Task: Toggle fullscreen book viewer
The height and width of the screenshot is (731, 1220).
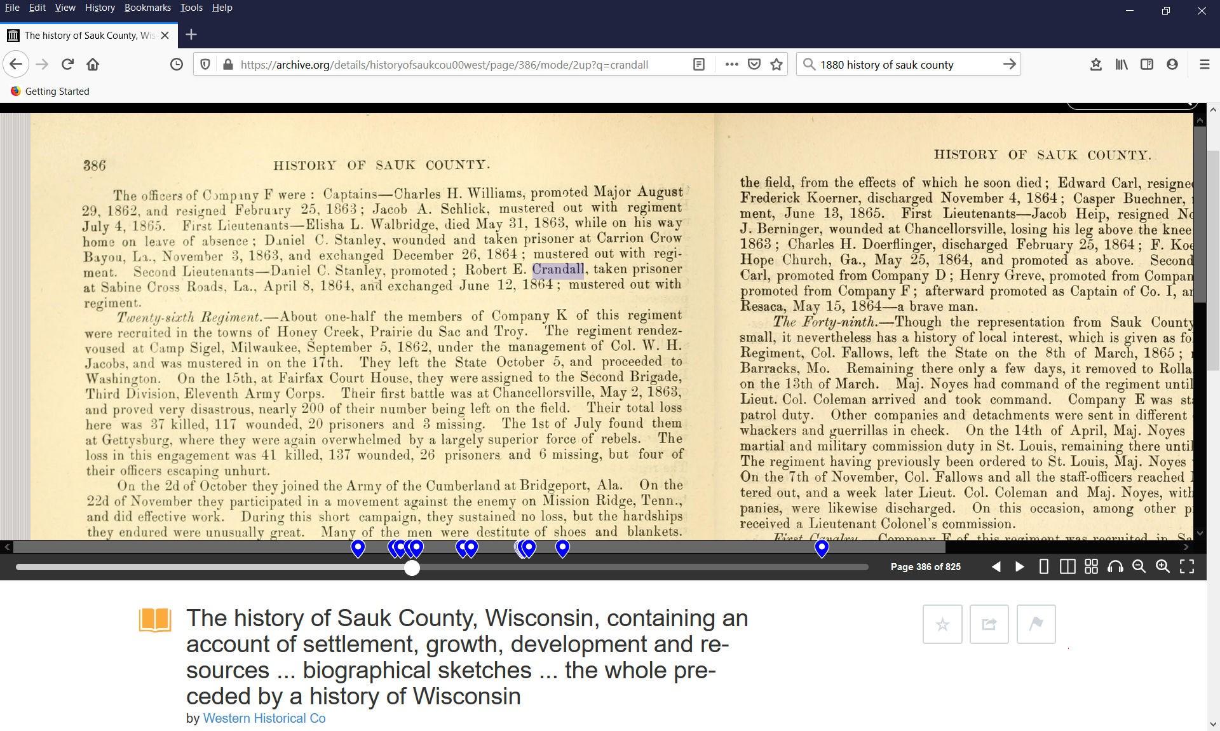Action: click(x=1186, y=567)
